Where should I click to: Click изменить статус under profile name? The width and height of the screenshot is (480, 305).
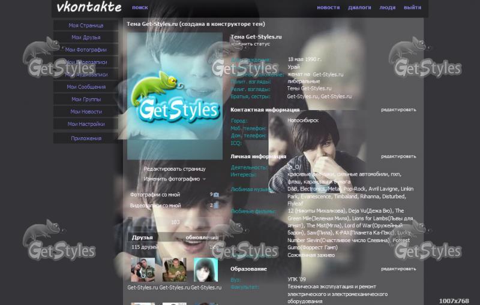pos(250,44)
